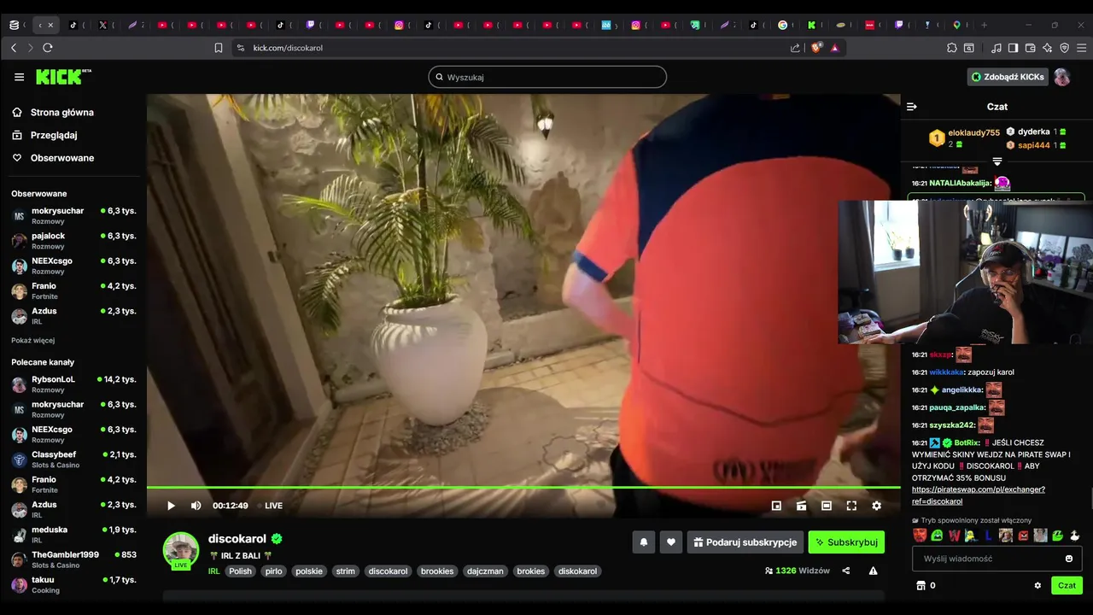This screenshot has height=615, width=1093.
Task: Click the Wyszukaj search box
Action: click(547, 77)
